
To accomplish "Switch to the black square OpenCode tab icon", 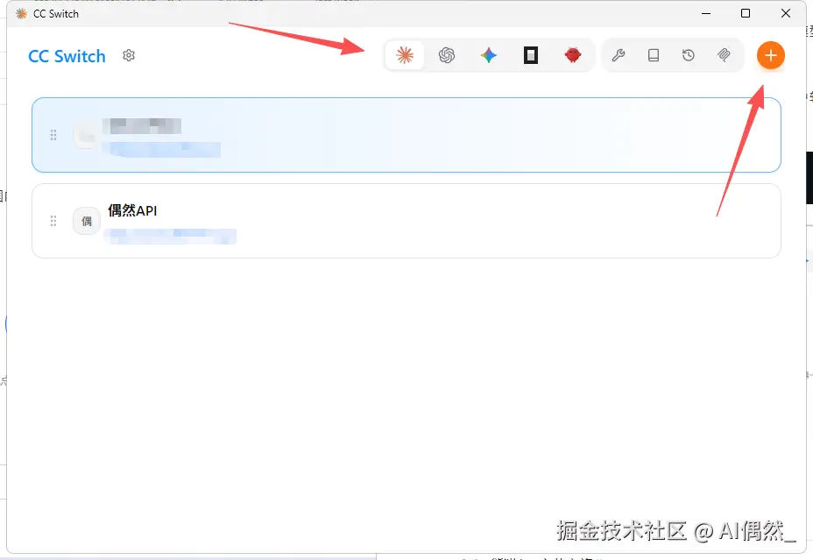I will pyautogui.click(x=530, y=55).
